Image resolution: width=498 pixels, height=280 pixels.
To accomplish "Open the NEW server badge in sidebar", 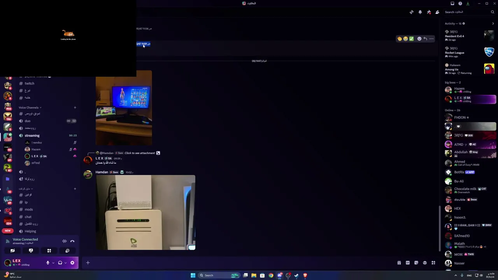I will tap(7, 231).
